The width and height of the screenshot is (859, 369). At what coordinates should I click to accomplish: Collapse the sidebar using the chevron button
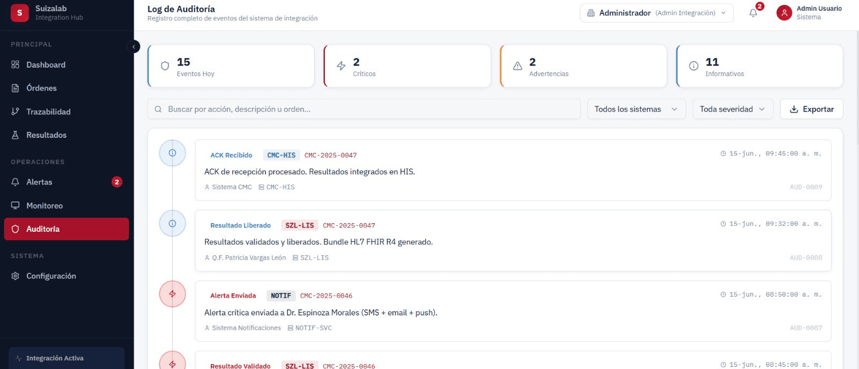[x=134, y=47]
